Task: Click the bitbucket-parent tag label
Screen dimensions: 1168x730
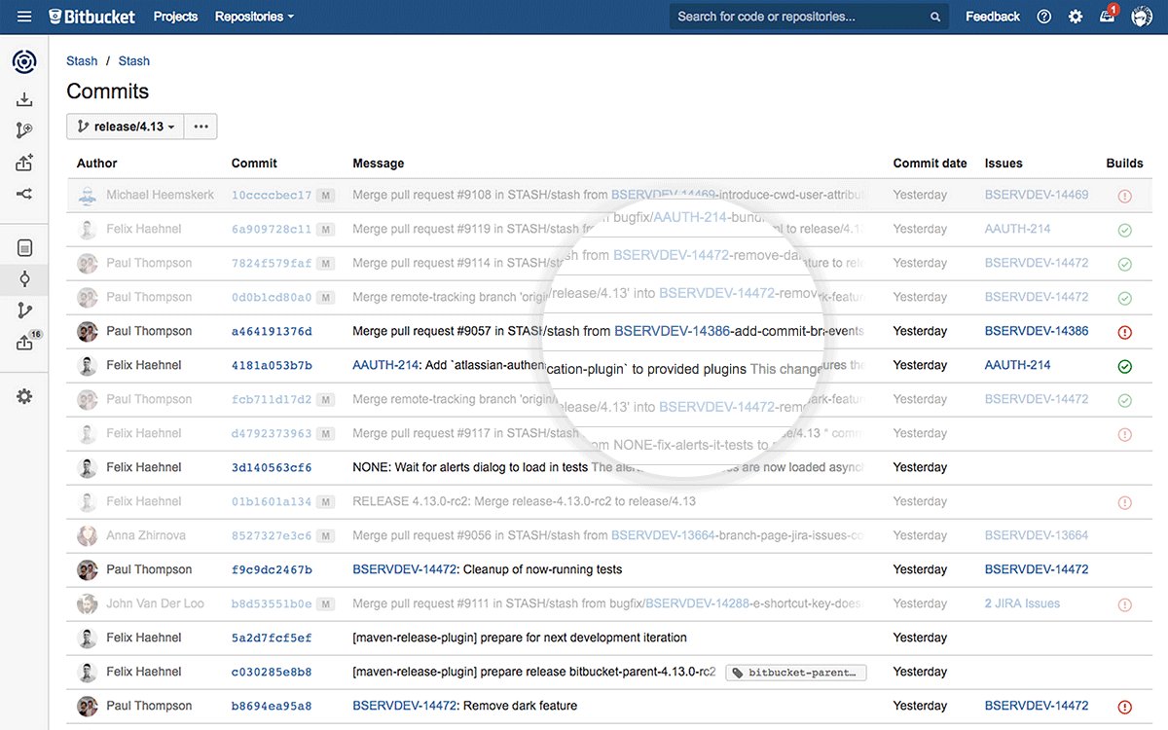Action: (x=796, y=672)
